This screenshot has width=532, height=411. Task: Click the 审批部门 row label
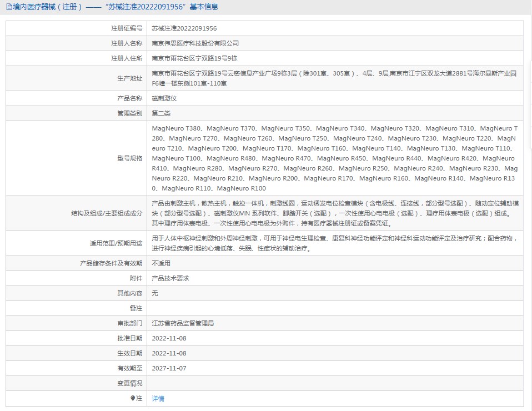click(x=129, y=323)
